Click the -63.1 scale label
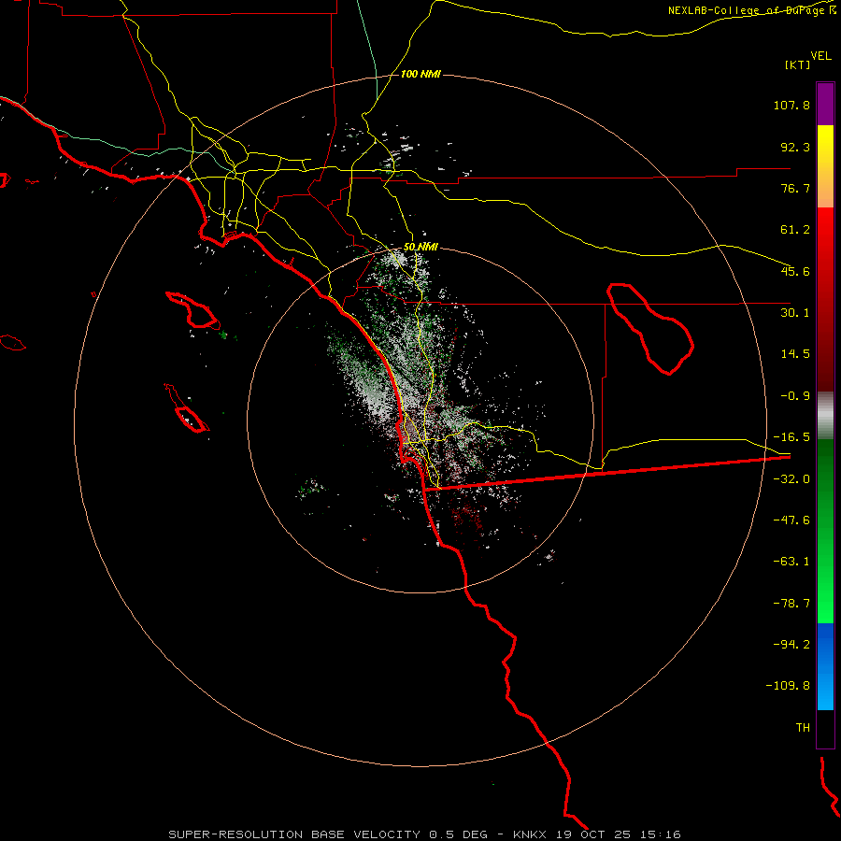 [791, 562]
